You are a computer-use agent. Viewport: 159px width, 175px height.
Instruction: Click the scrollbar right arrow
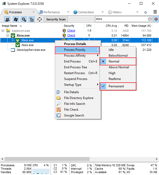157,159
